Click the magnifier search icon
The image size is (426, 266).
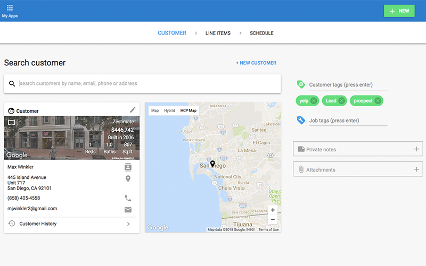(12, 83)
